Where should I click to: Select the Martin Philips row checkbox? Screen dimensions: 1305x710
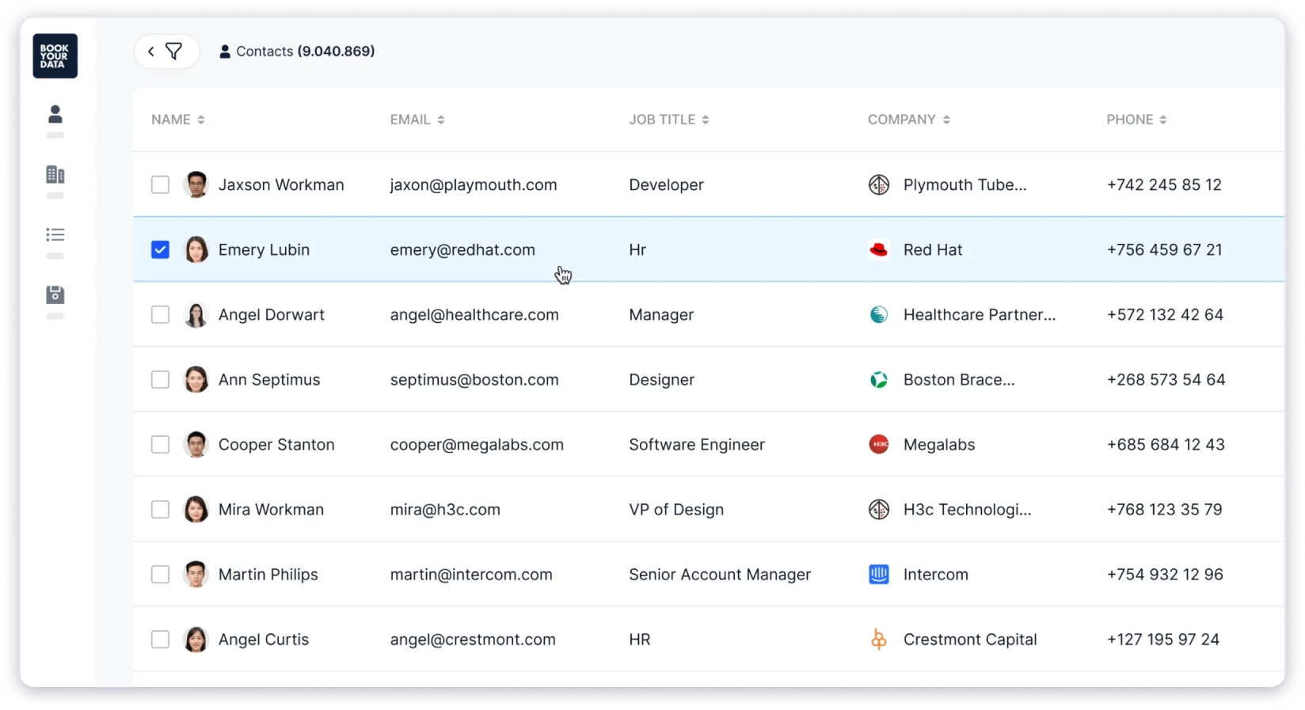point(160,574)
